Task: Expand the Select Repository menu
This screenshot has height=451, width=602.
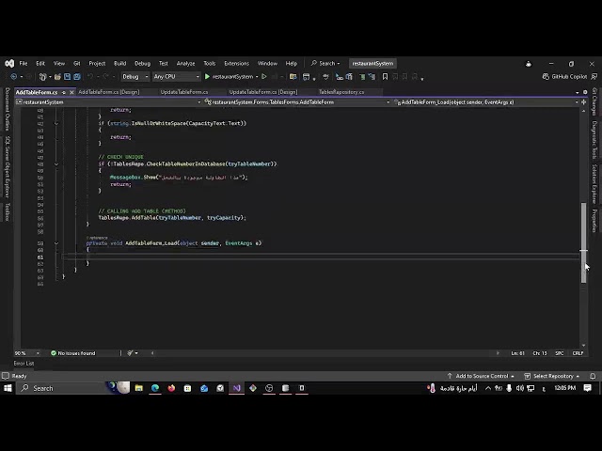Action: (x=552, y=376)
